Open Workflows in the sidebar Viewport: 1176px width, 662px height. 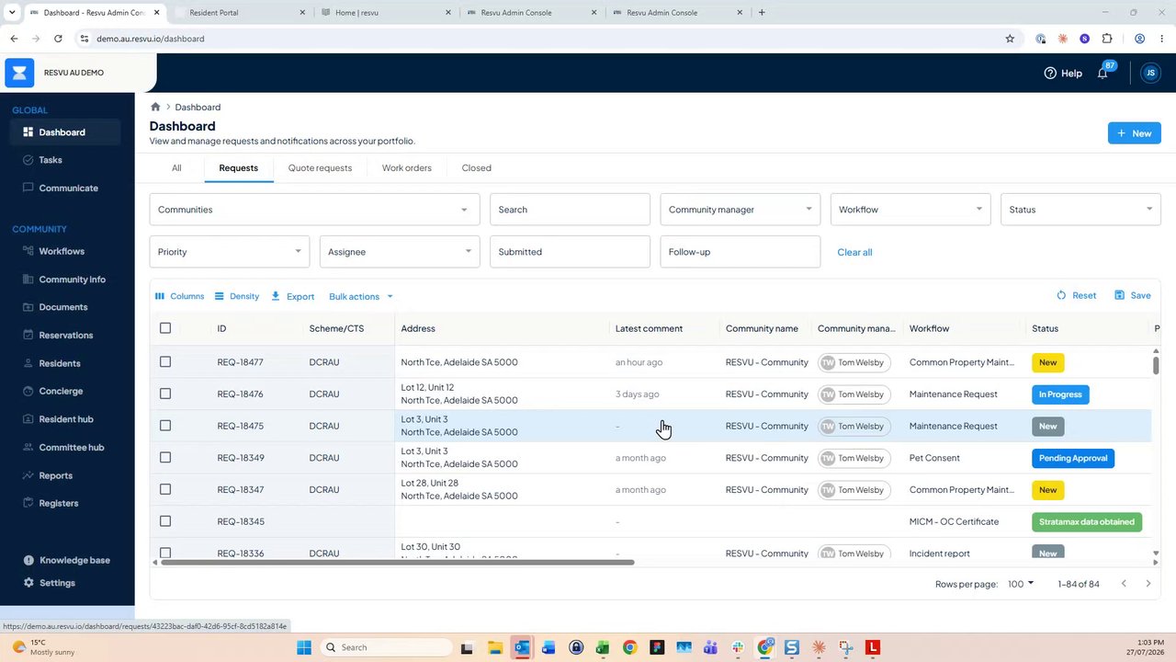pyautogui.click(x=62, y=251)
